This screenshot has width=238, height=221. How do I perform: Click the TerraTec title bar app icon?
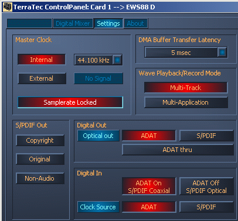coord(8,7)
